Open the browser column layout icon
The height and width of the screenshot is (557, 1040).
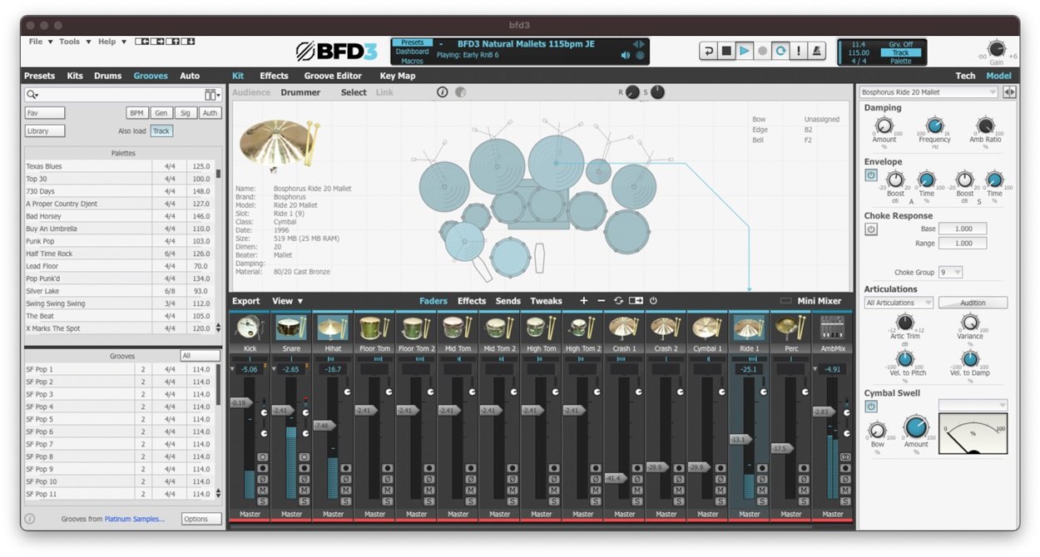pos(212,95)
